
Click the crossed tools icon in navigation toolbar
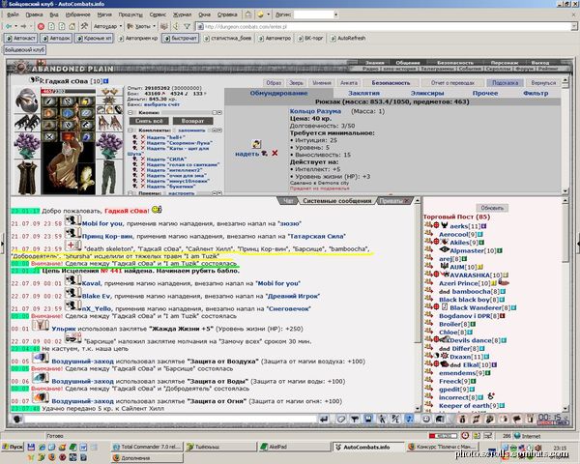point(84,26)
